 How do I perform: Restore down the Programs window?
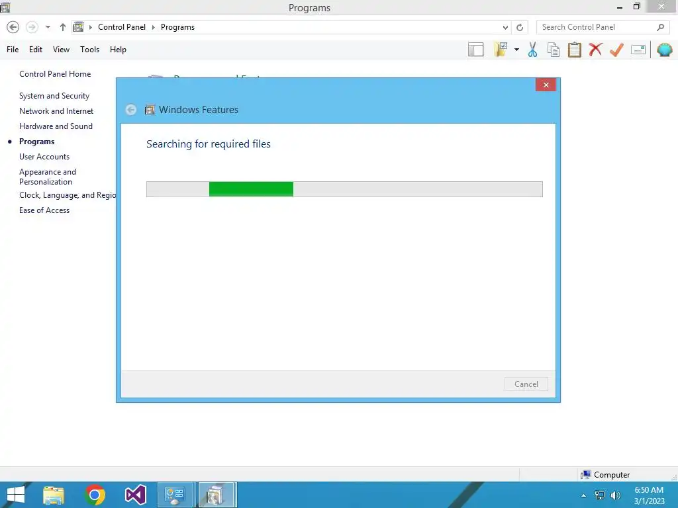(636, 7)
